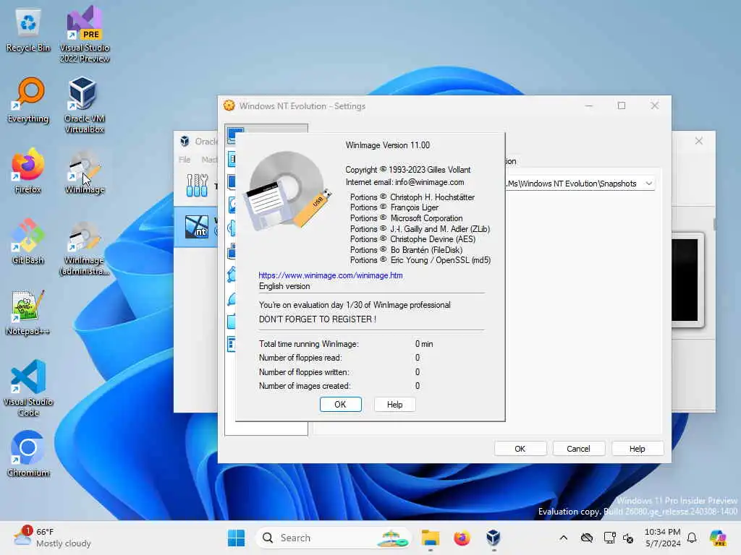
Task: Click OK in VirtualBox Settings window
Action: pos(520,449)
